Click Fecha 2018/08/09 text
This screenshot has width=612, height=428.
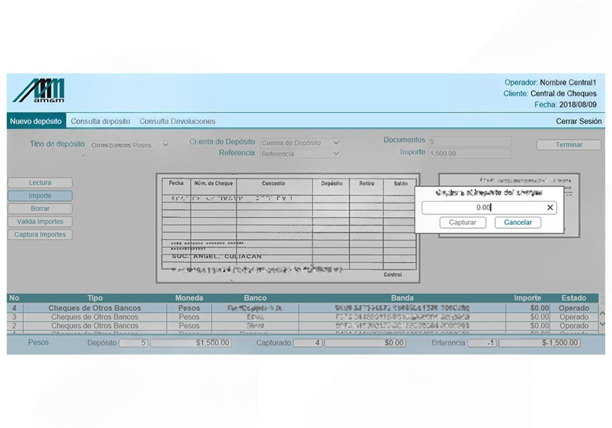(x=565, y=105)
